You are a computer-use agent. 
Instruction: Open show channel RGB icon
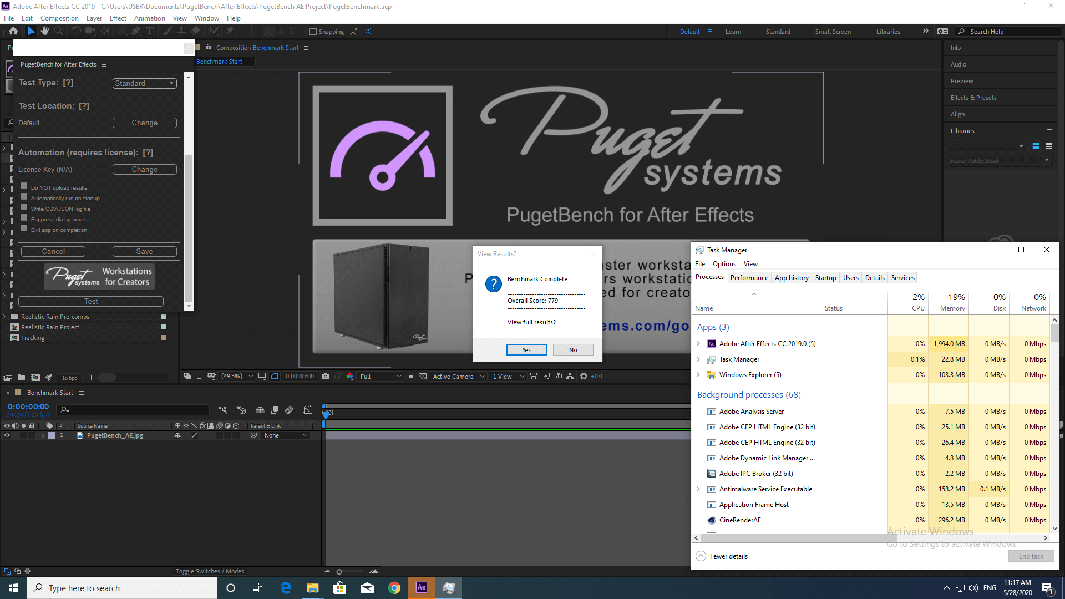(x=350, y=377)
